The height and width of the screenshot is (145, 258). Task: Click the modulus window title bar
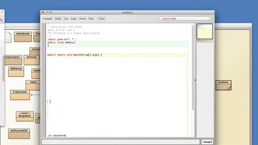[x=127, y=12]
